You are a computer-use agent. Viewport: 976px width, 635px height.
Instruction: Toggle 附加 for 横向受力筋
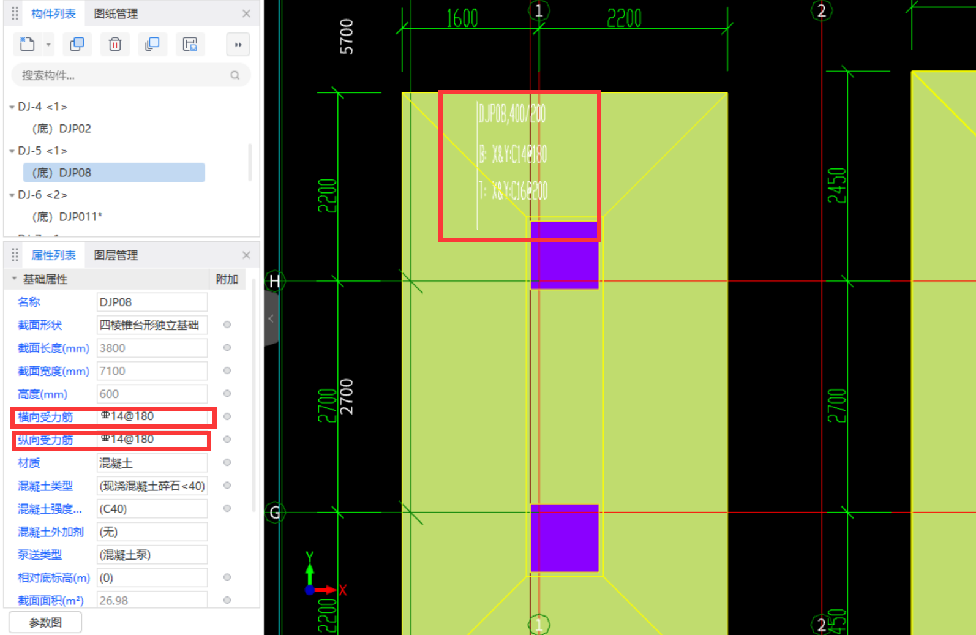pos(227,416)
